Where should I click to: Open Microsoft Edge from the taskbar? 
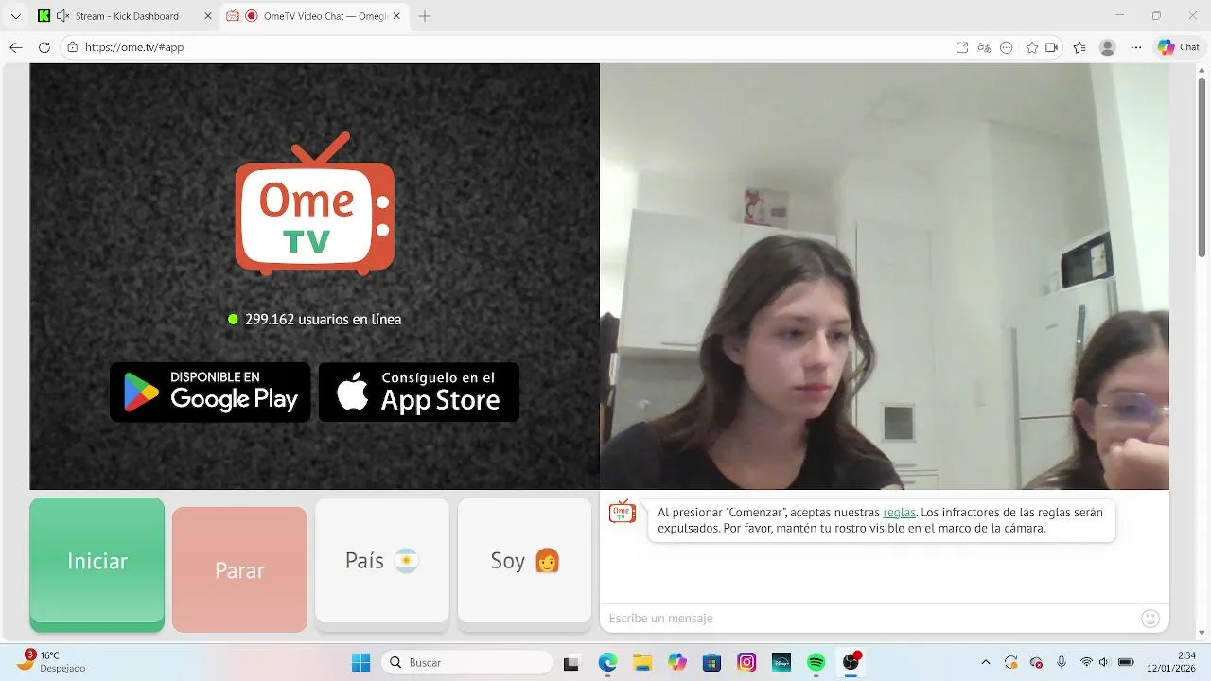click(607, 663)
